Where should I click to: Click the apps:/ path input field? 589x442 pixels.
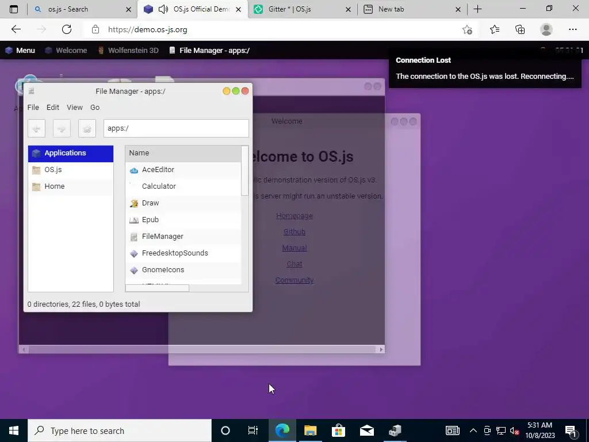click(x=176, y=128)
